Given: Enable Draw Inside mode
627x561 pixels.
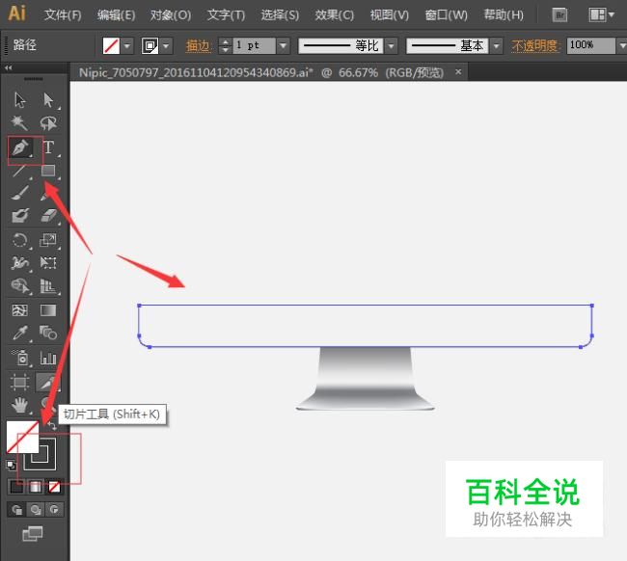Looking at the screenshot, I should [54, 510].
